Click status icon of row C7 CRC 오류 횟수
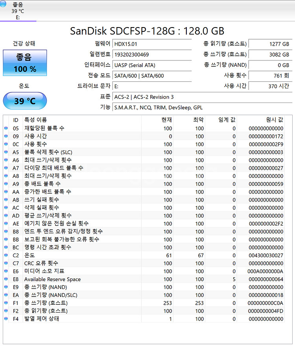Screen dimensions: 295x346 6,263
